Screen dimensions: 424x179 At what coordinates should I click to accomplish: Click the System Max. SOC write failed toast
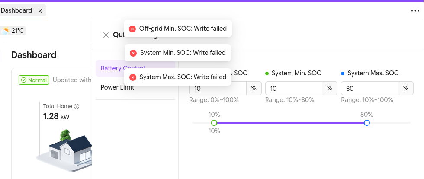178,77
